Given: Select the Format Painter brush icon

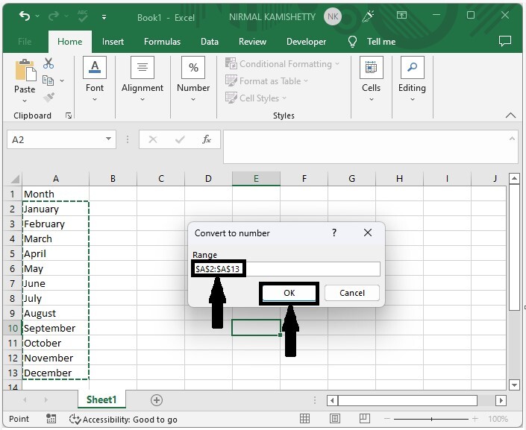Looking at the screenshot, I should coord(48,98).
